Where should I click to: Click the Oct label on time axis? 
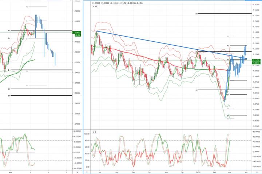point(149,173)
